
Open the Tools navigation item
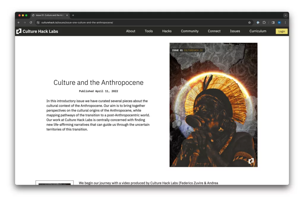point(149,31)
